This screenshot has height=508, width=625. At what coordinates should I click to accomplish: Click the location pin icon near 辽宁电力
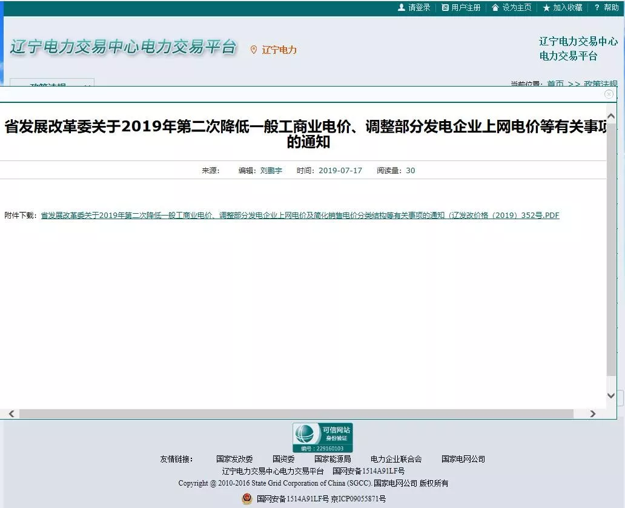(x=254, y=50)
